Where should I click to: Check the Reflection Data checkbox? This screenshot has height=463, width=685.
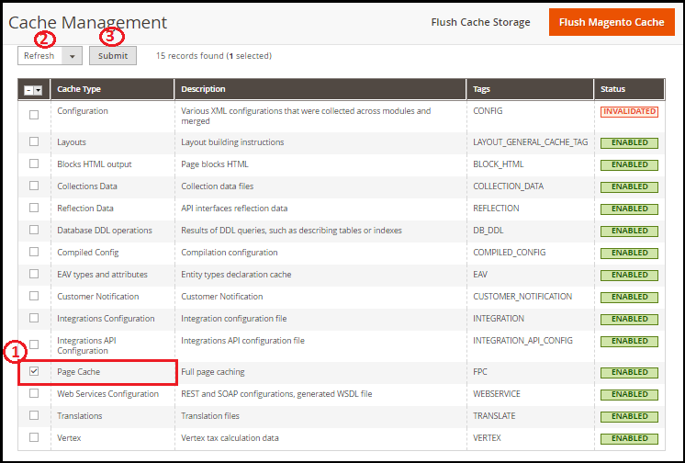(x=34, y=208)
